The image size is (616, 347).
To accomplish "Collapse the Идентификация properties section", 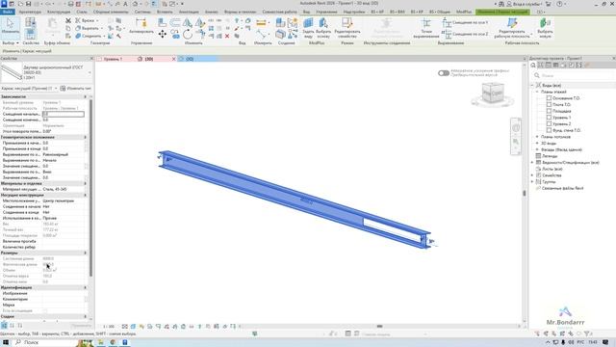I will click(85, 287).
